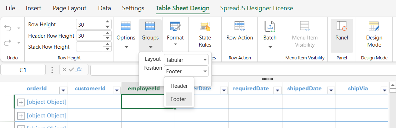Switch to the Settings tab

[133, 8]
